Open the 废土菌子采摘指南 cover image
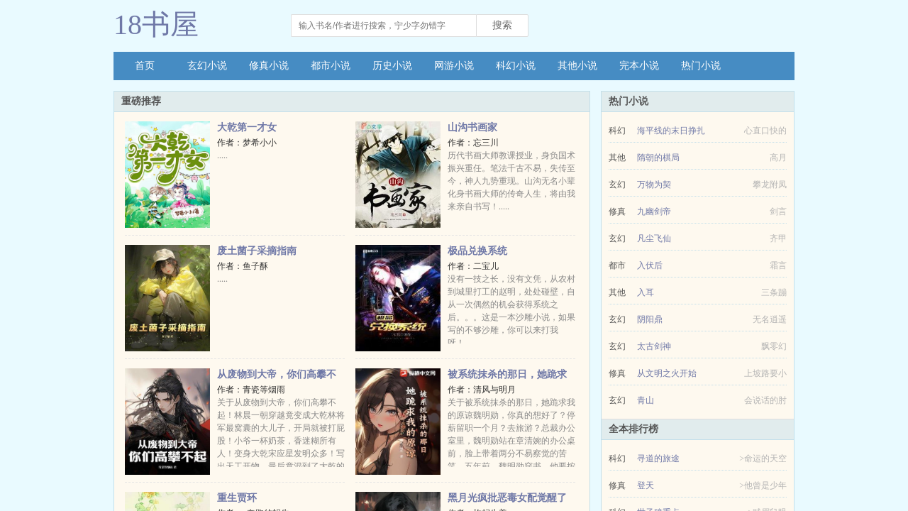The height and width of the screenshot is (511, 908). pyautogui.click(x=167, y=298)
